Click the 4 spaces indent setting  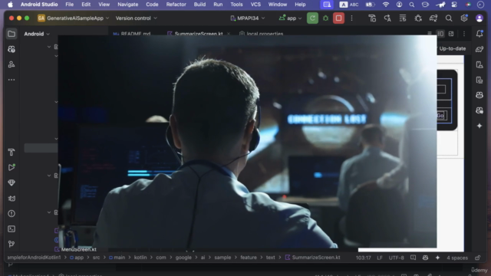point(457,258)
